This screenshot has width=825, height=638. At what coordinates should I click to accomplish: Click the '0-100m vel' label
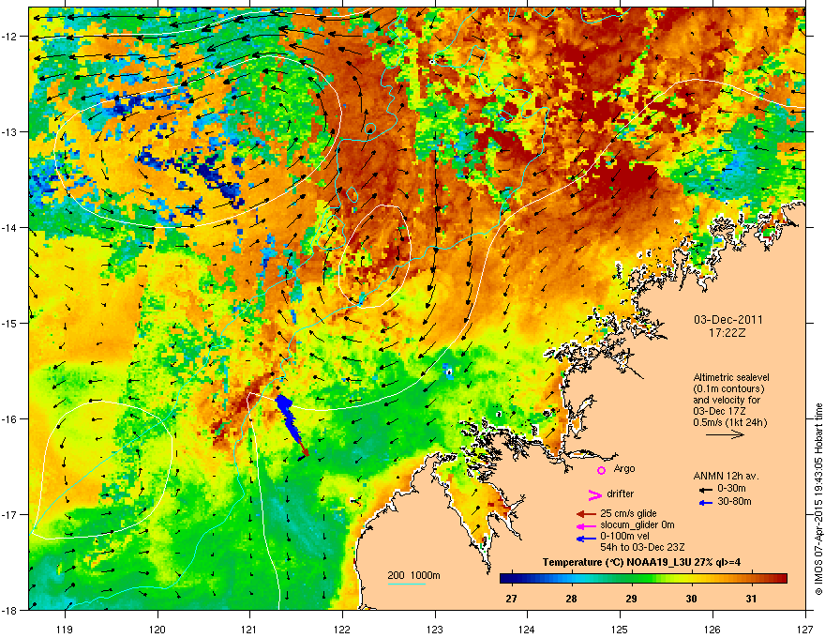(x=624, y=536)
